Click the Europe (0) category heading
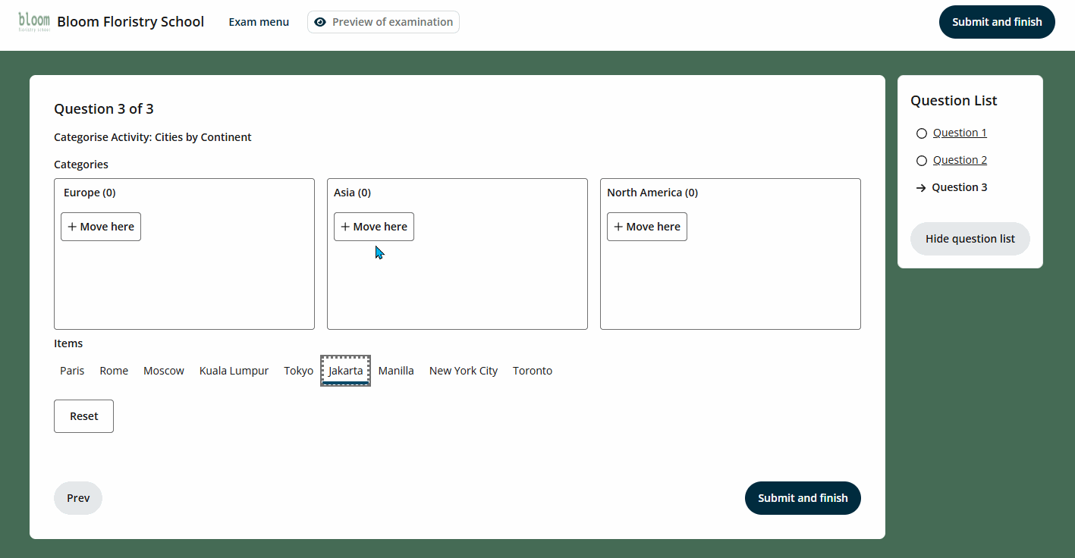 (90, 193)
